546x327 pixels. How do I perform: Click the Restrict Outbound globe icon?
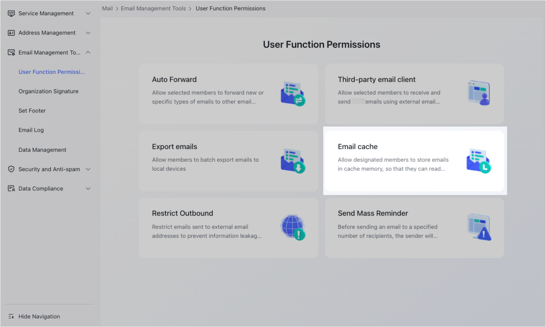[x=293, y=227]
